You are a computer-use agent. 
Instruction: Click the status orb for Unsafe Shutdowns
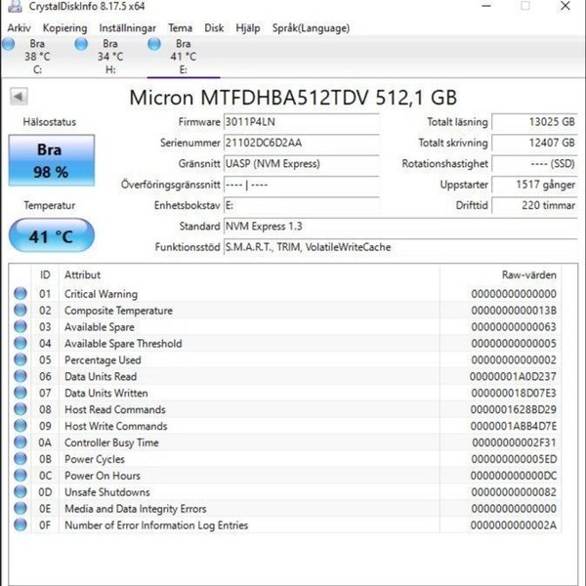pyautogui.click(x=21, y=491)
